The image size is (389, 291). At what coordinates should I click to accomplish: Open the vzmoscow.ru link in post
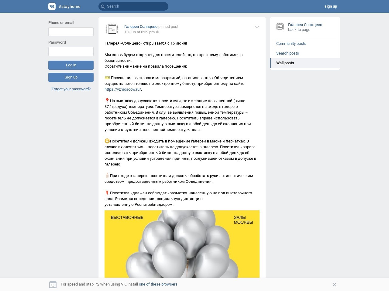[x=123, y=89]
